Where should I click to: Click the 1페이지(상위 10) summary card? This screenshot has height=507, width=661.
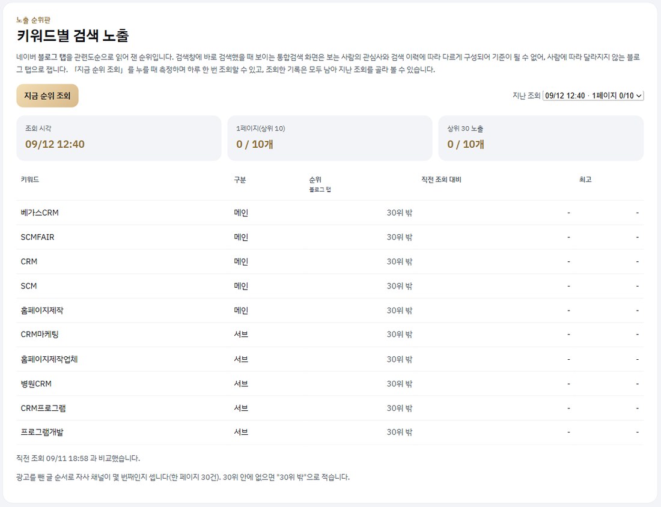point(330,138)
